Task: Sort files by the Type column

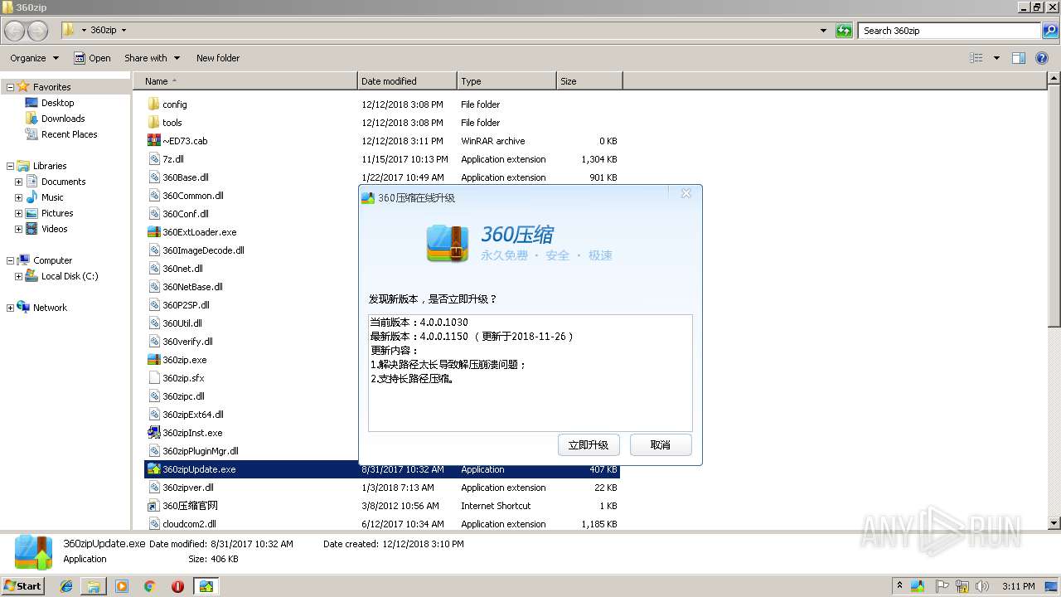Action: 506,81
